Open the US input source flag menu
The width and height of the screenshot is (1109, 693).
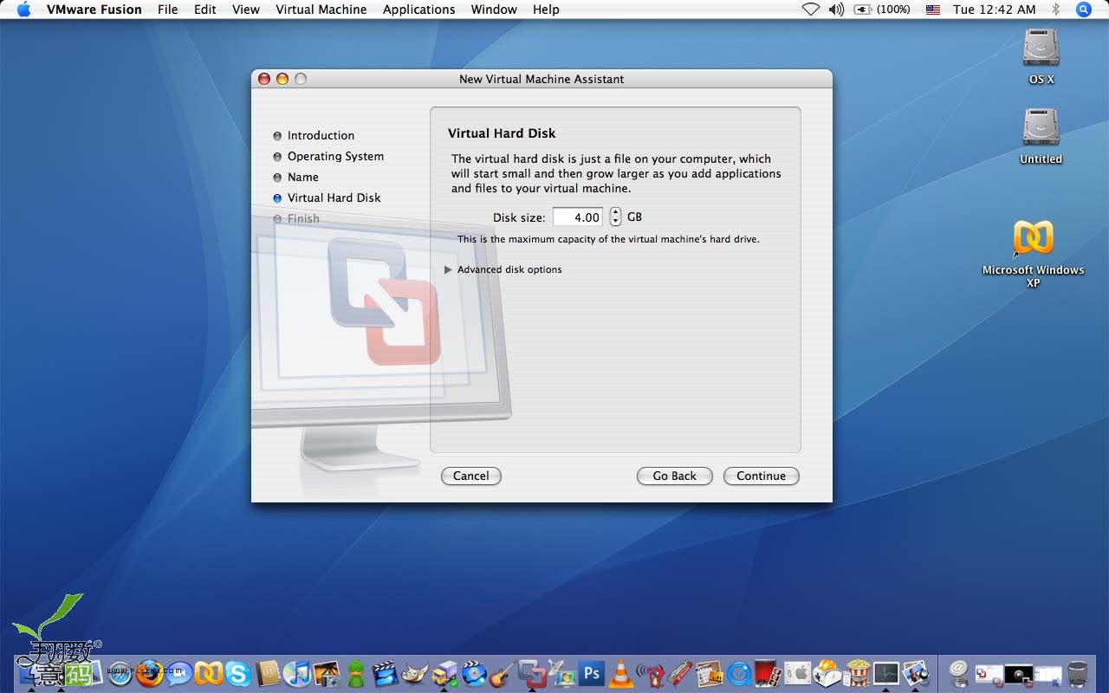(932, 10)
